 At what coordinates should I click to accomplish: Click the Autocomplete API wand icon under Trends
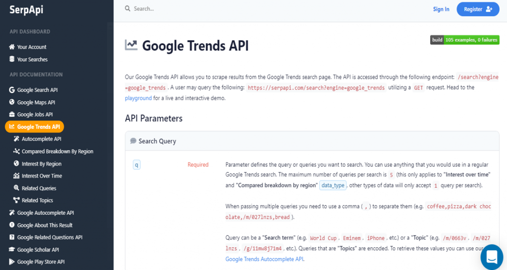click(16, 139)
